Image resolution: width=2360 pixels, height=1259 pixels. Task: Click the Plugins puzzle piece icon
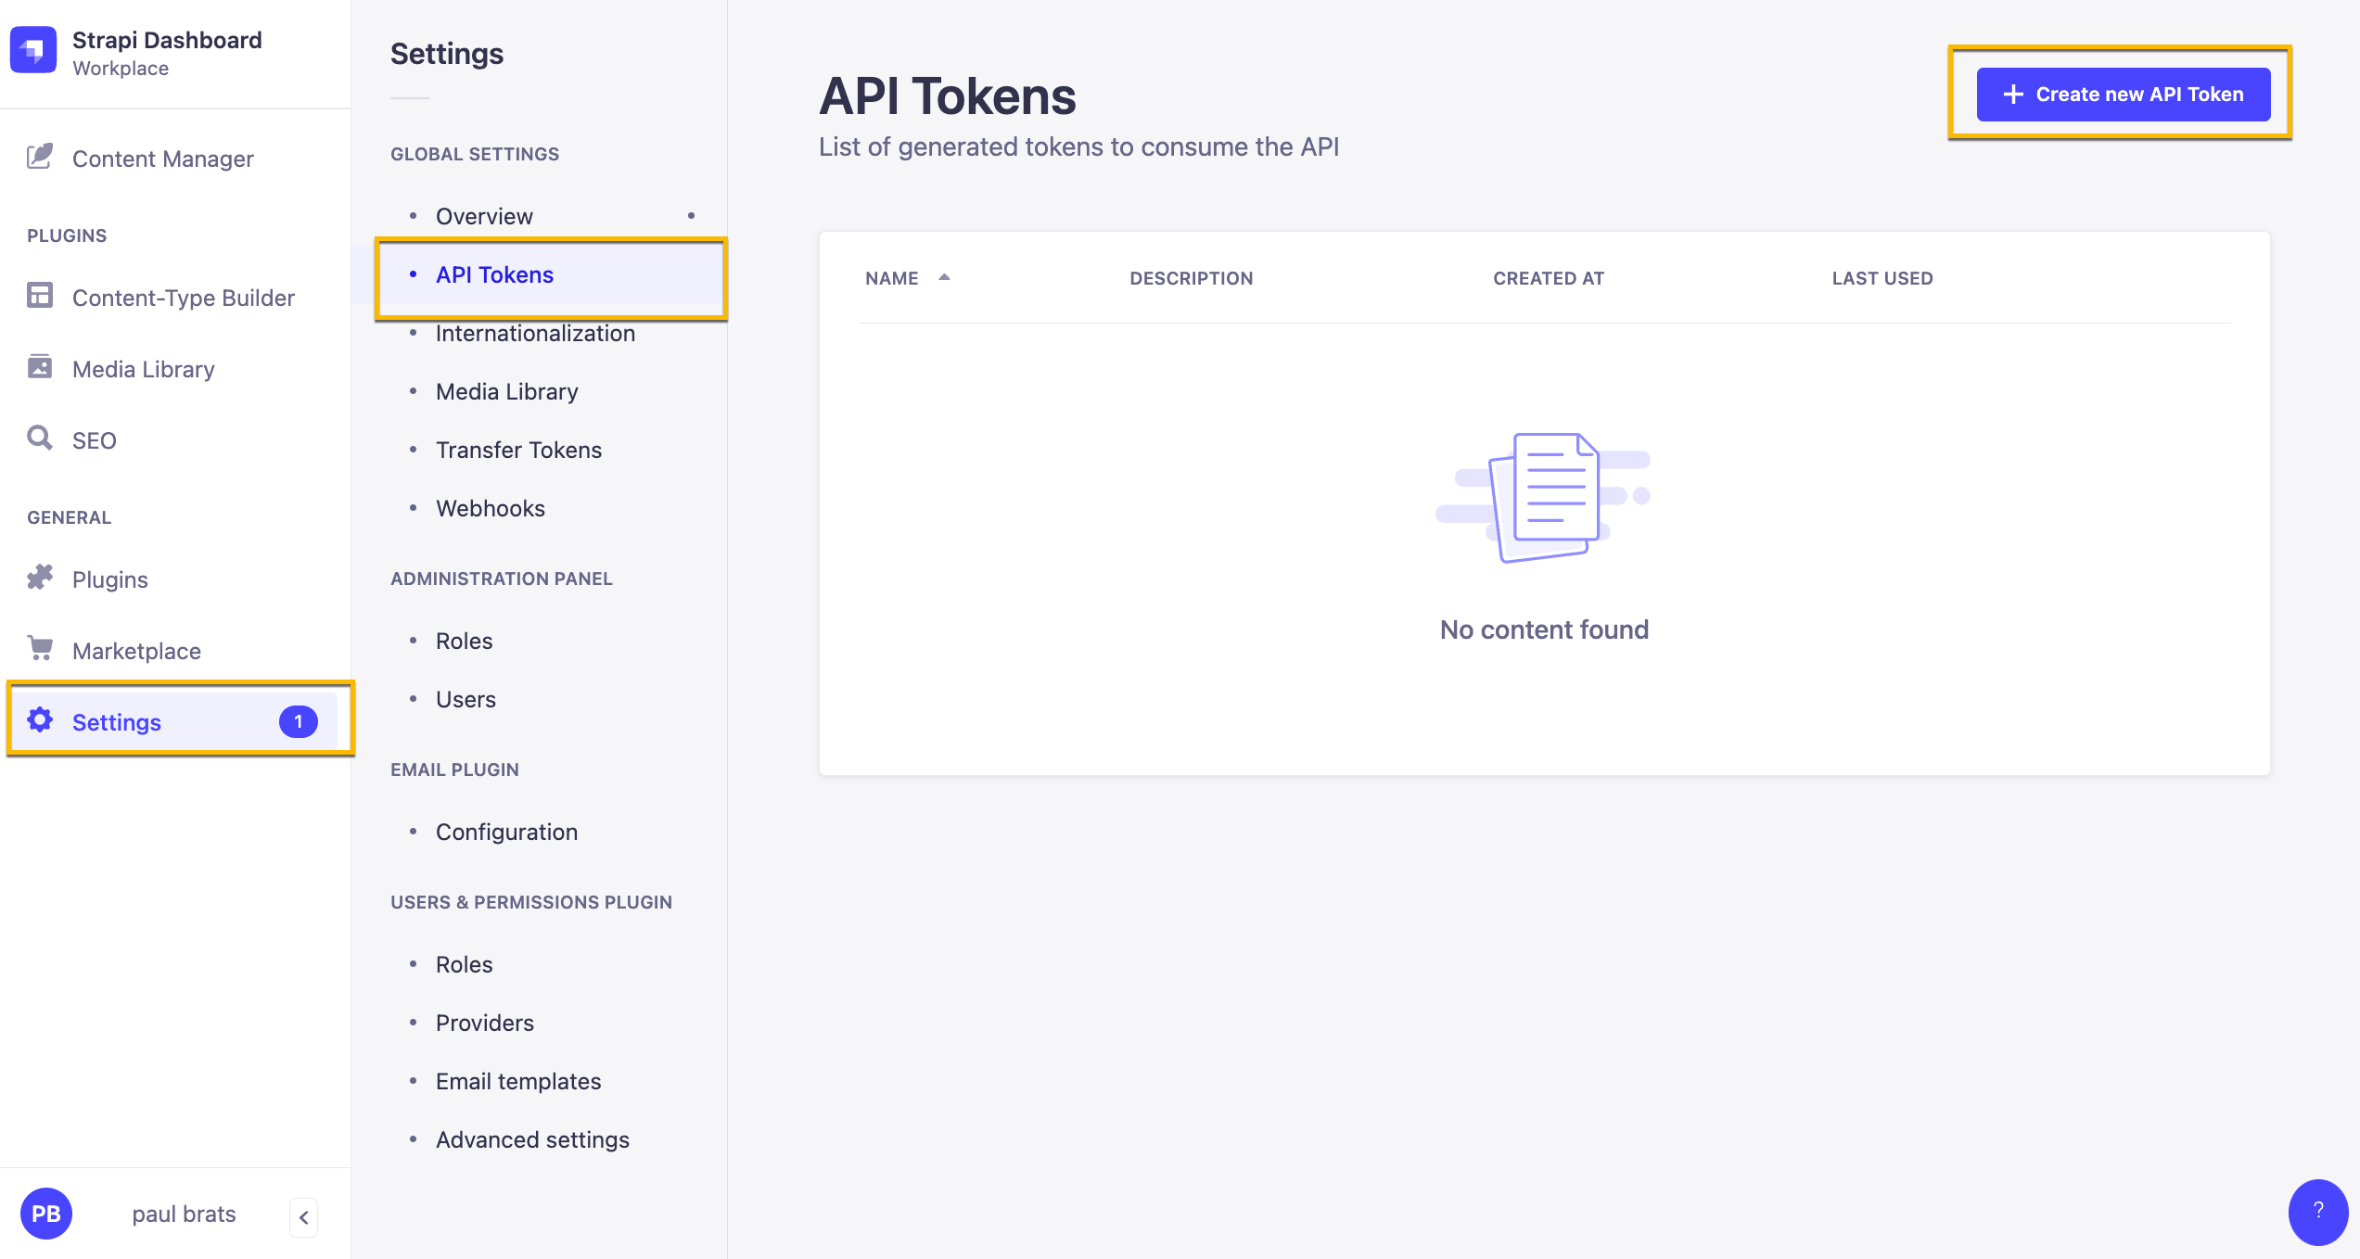(40, 577)
